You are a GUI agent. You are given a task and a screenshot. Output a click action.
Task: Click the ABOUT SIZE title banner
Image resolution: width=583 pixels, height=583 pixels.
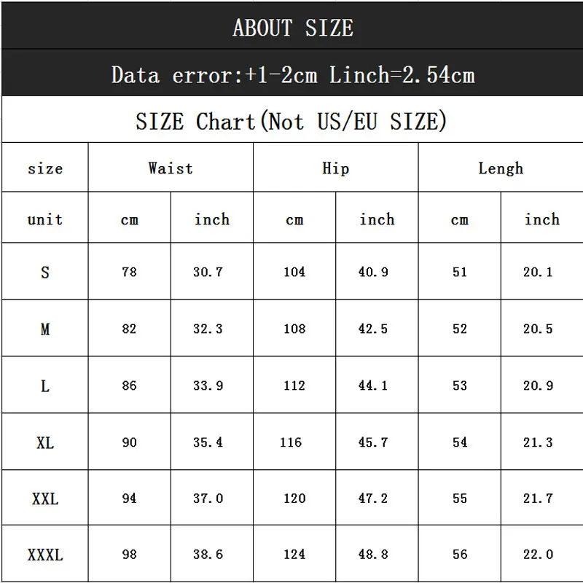[292, 28]
